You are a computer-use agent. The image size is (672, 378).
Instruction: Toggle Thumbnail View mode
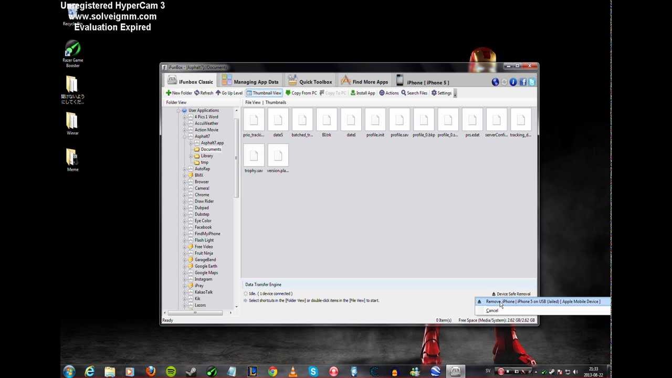coord(264,93)
